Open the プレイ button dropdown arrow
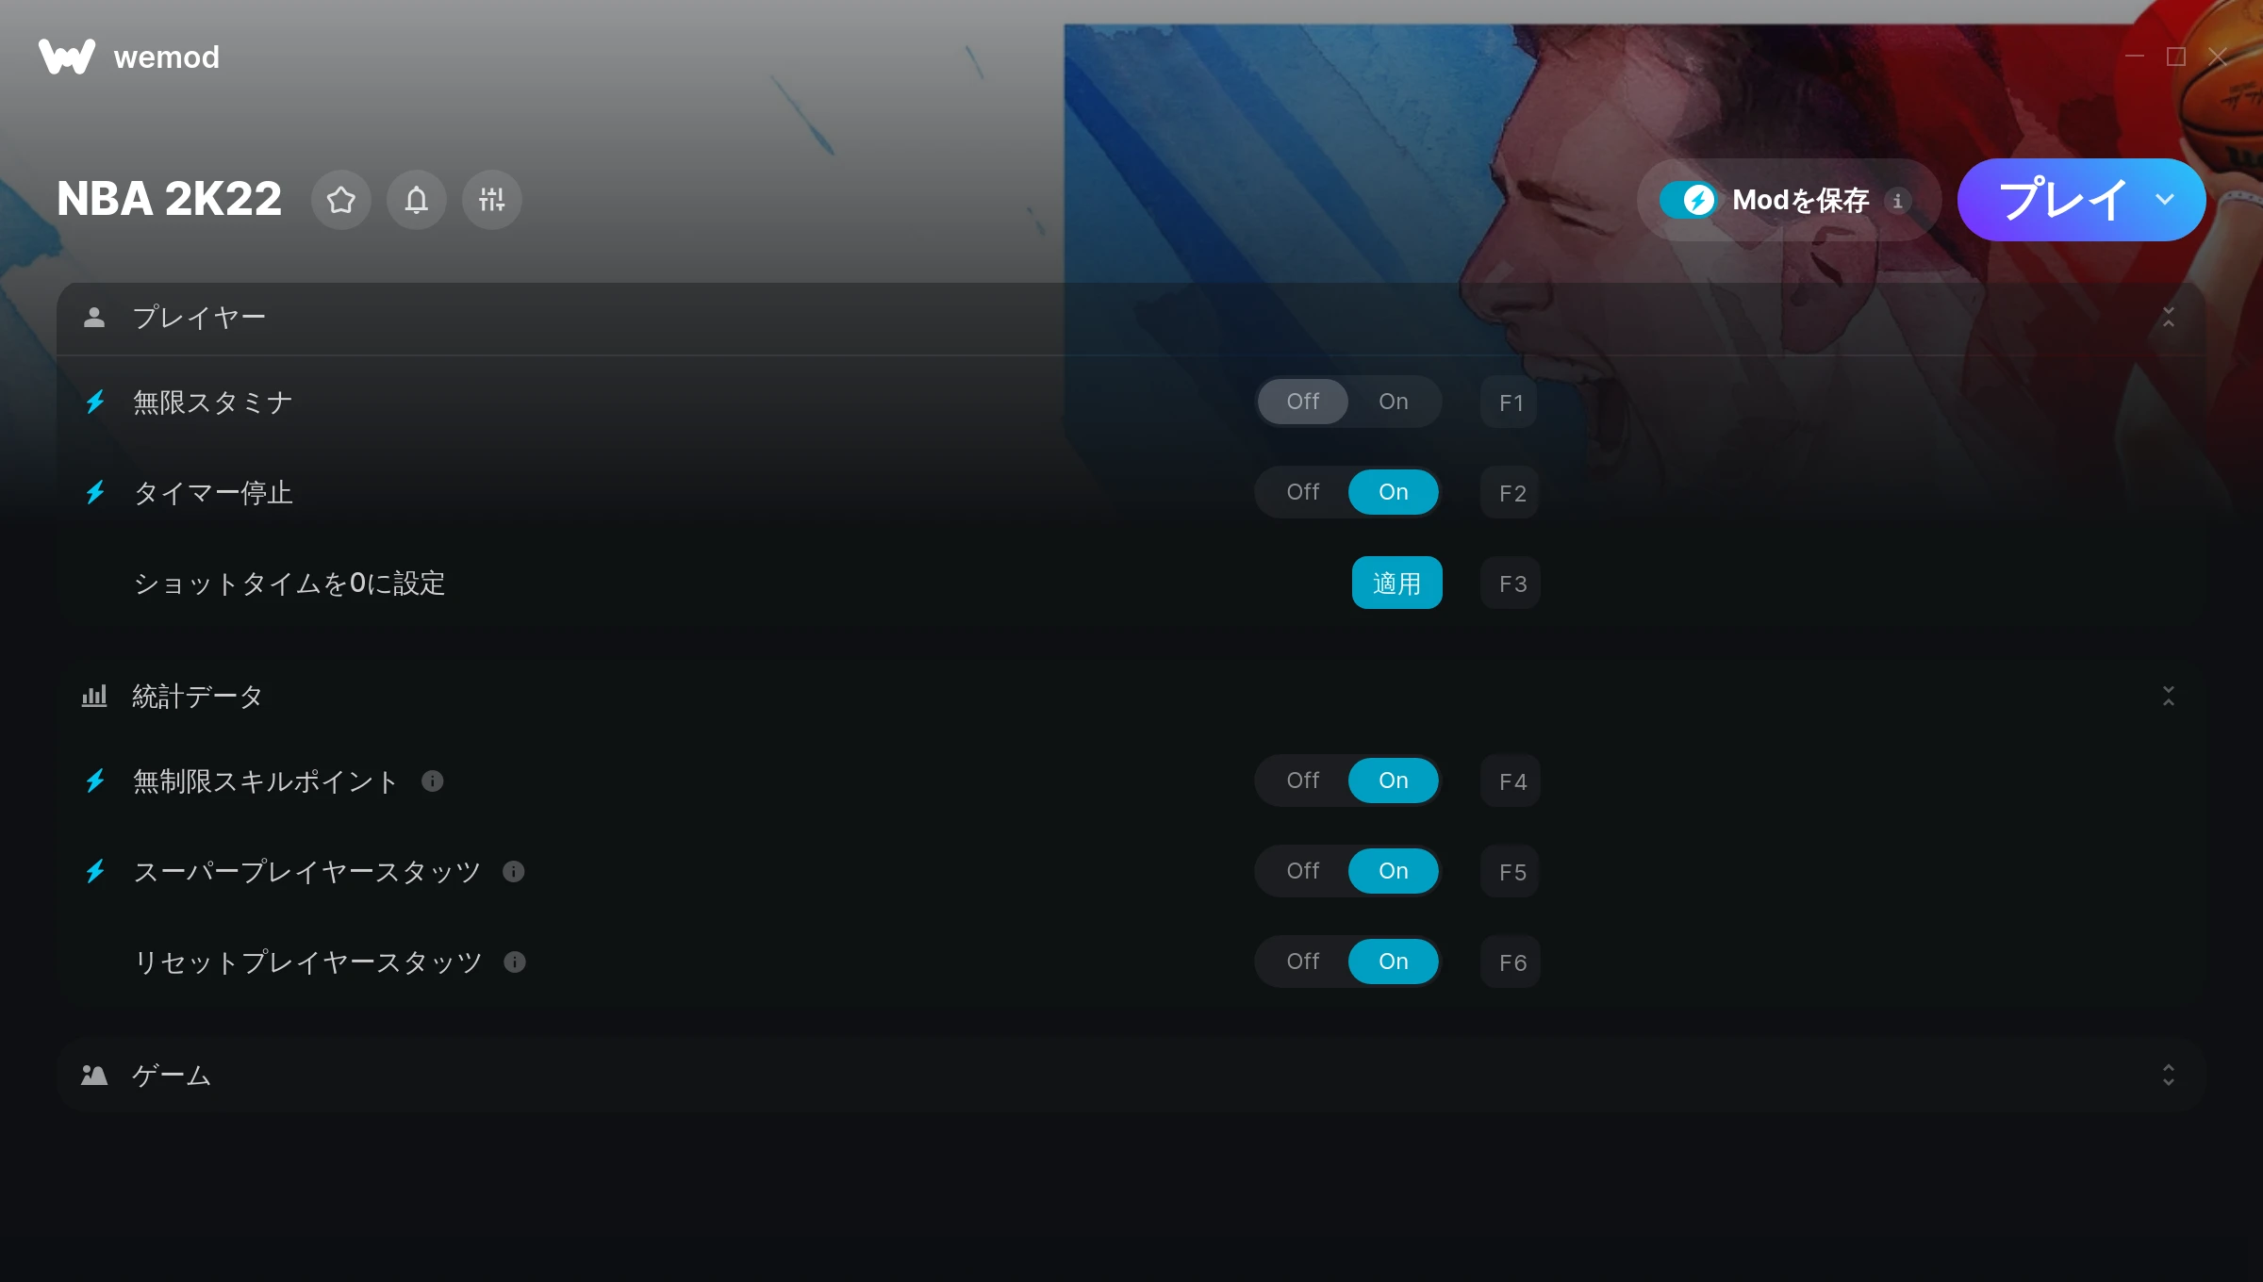The image size is (2263, 1282). coord(2165,200)
